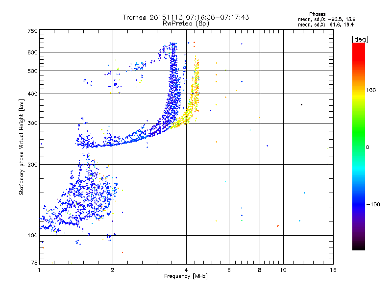Click the colorbar '-100' tick label
The height and width of the screenshot is (294, 392).
click(373, 204)
